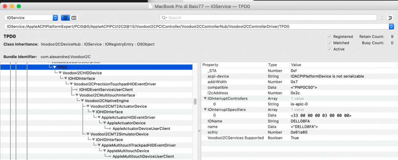Open the IOService plane dropdown

[x=31, y=18]
